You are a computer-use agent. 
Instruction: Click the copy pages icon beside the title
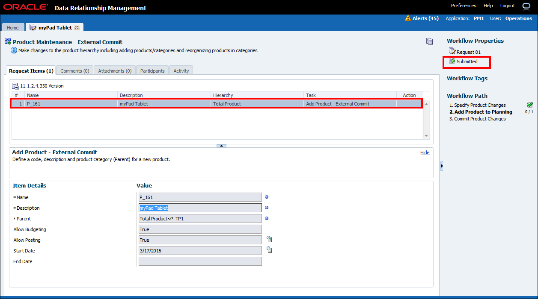click(430, 41)
